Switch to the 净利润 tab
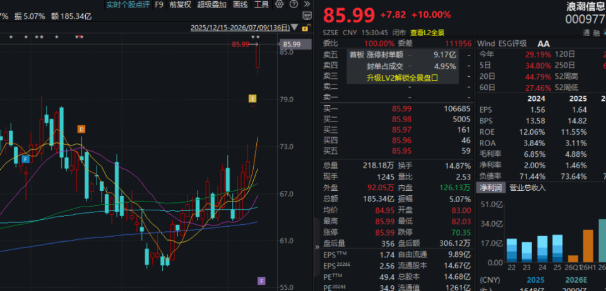This screenshot has width=606, height=291. tap(491, 188)
